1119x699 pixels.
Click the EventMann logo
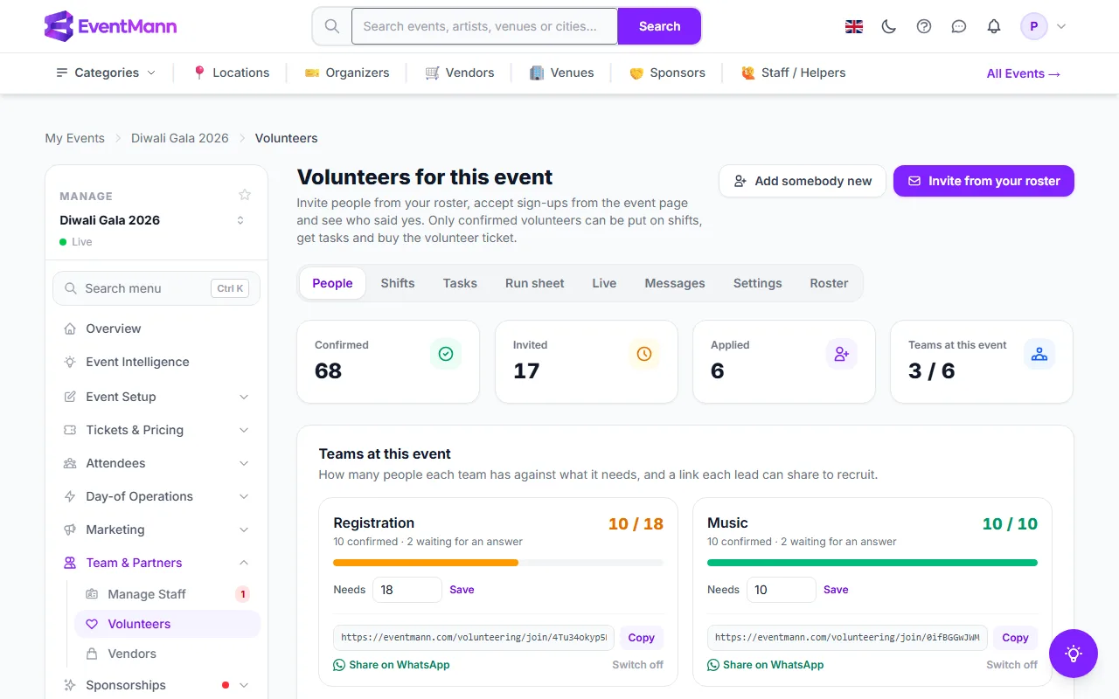(x=110, y=26)
